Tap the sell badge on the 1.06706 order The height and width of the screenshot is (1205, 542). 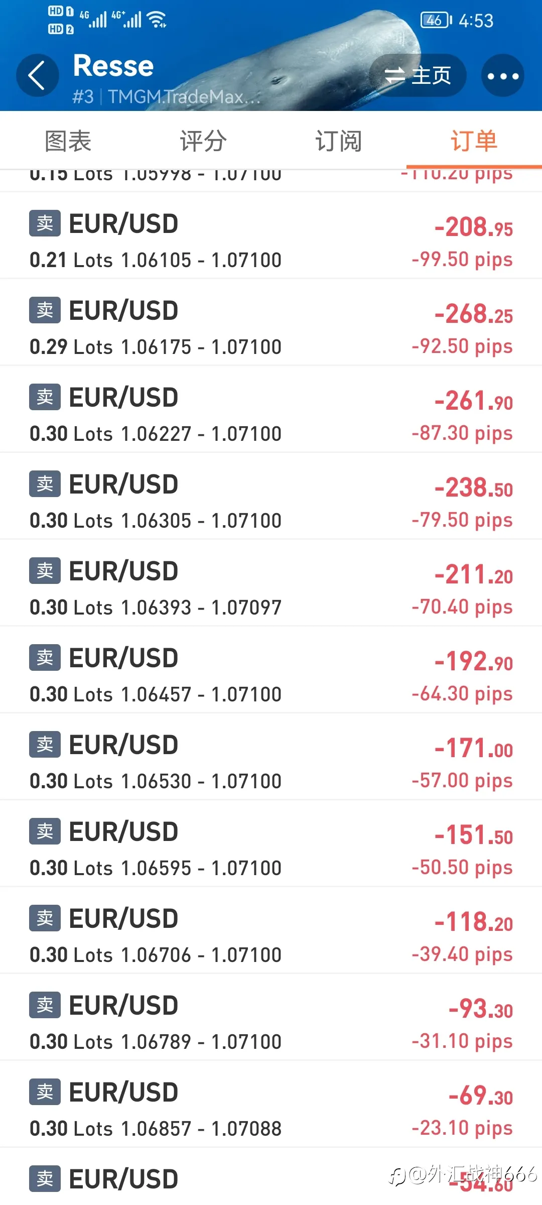[45, 918]
